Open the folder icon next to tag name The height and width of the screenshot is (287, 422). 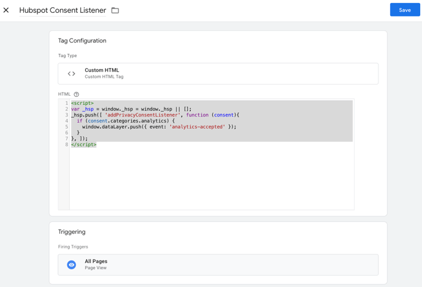coord(115,10)
